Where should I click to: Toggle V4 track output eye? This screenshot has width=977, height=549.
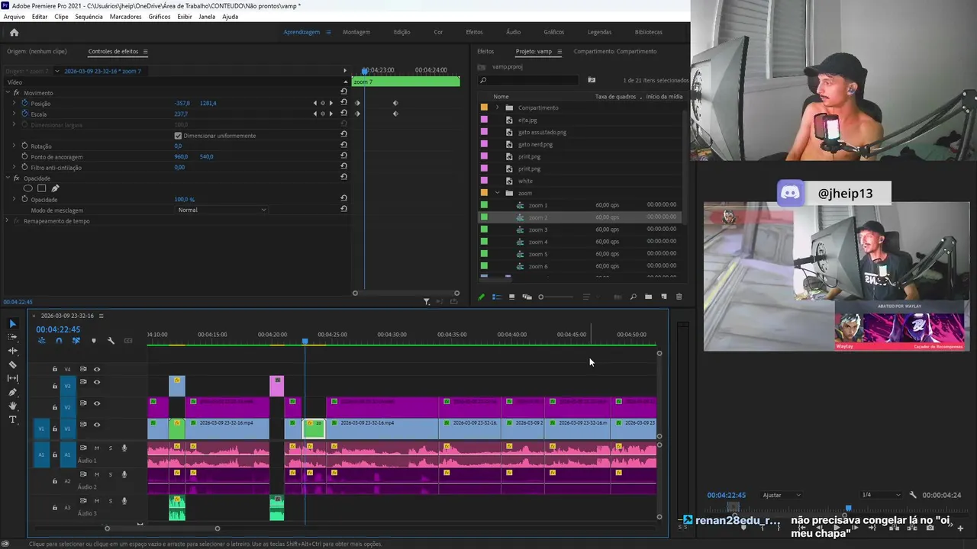tap(96, 369)
